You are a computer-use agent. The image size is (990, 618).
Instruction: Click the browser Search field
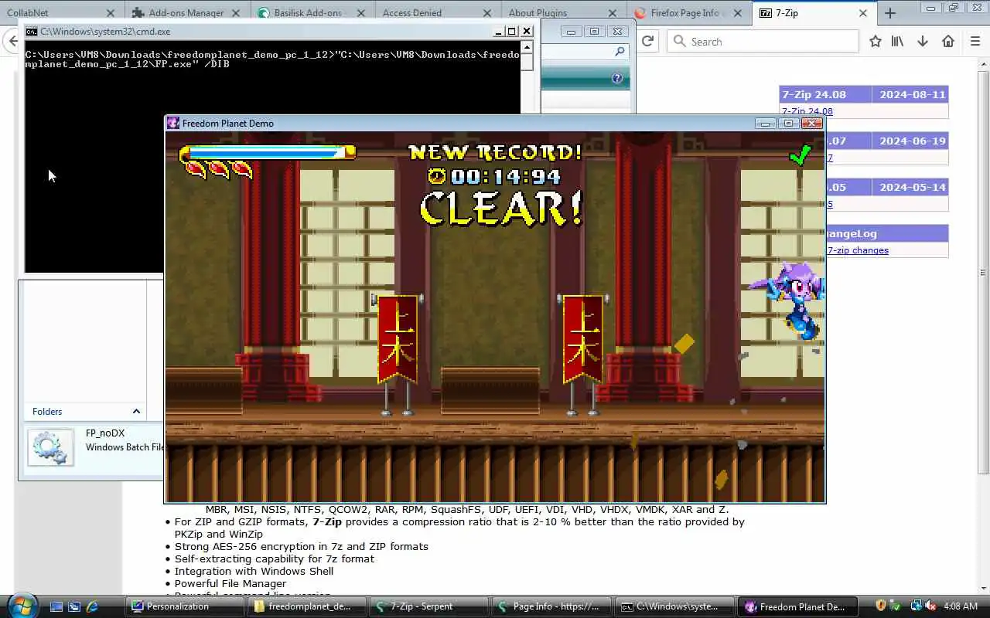pos(763,42)
